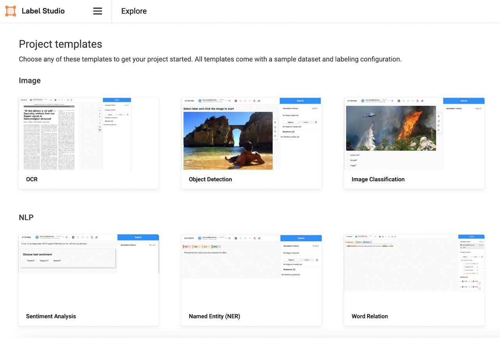Screen dimensions: 500x338
Task: Click the Label Studio logo
Action: (x=11, y=11)
